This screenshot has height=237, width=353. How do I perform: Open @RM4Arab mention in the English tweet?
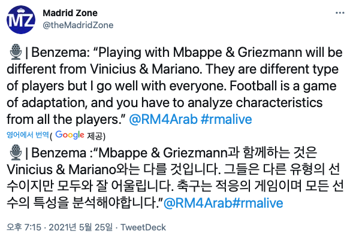click(163, 119)
